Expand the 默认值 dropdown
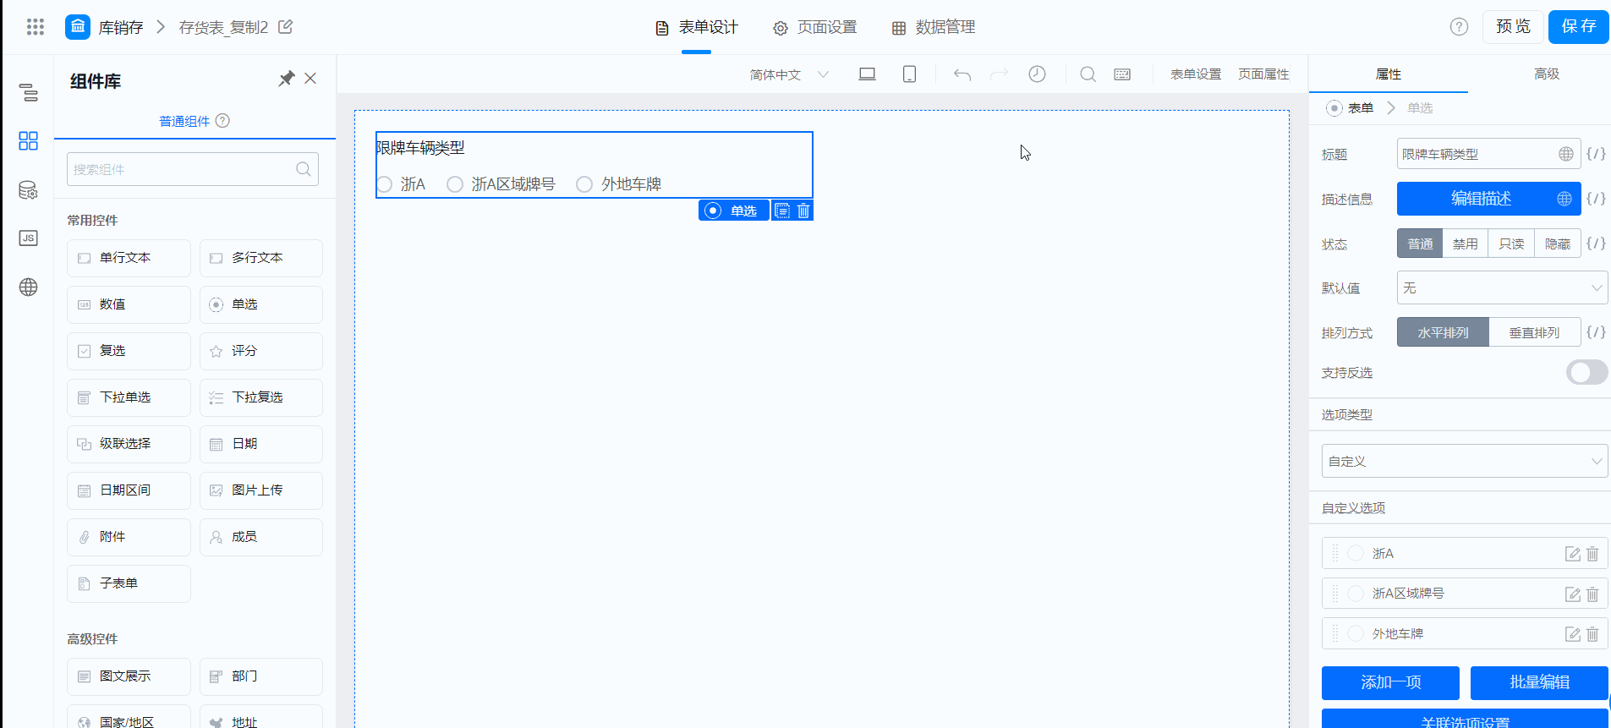 [x=1502, y=288]
